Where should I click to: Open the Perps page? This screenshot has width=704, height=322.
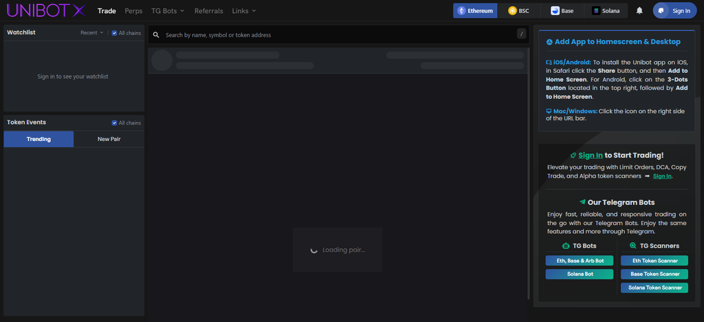click(x=133, y=11)
